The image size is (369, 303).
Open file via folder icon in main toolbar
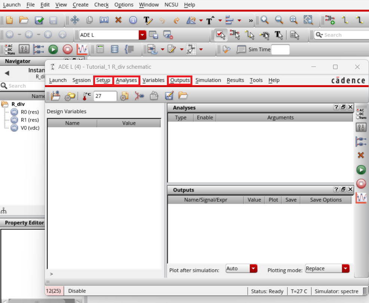pos(24,20)
